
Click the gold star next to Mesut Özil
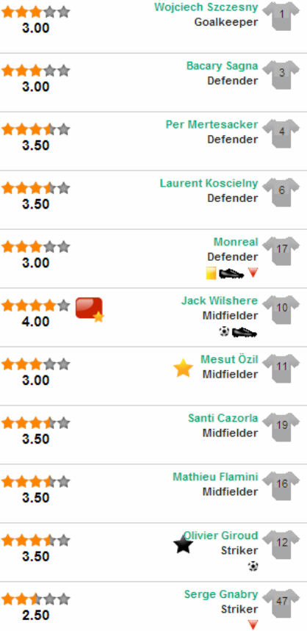click(x=183, y=368)
